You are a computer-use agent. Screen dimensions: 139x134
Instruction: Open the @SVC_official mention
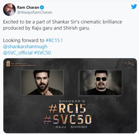(x=18, y=53)
